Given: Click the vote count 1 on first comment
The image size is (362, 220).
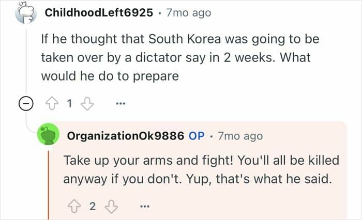Looking at the screenshot, I should (x=69, y=103).
